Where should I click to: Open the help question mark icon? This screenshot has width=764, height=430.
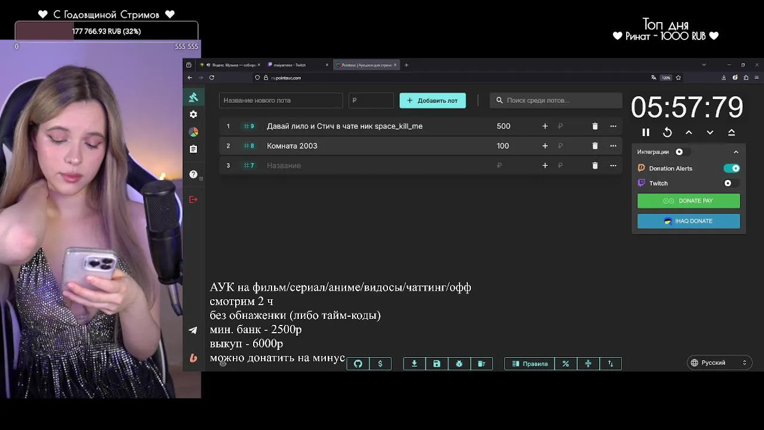click(193, 174)
